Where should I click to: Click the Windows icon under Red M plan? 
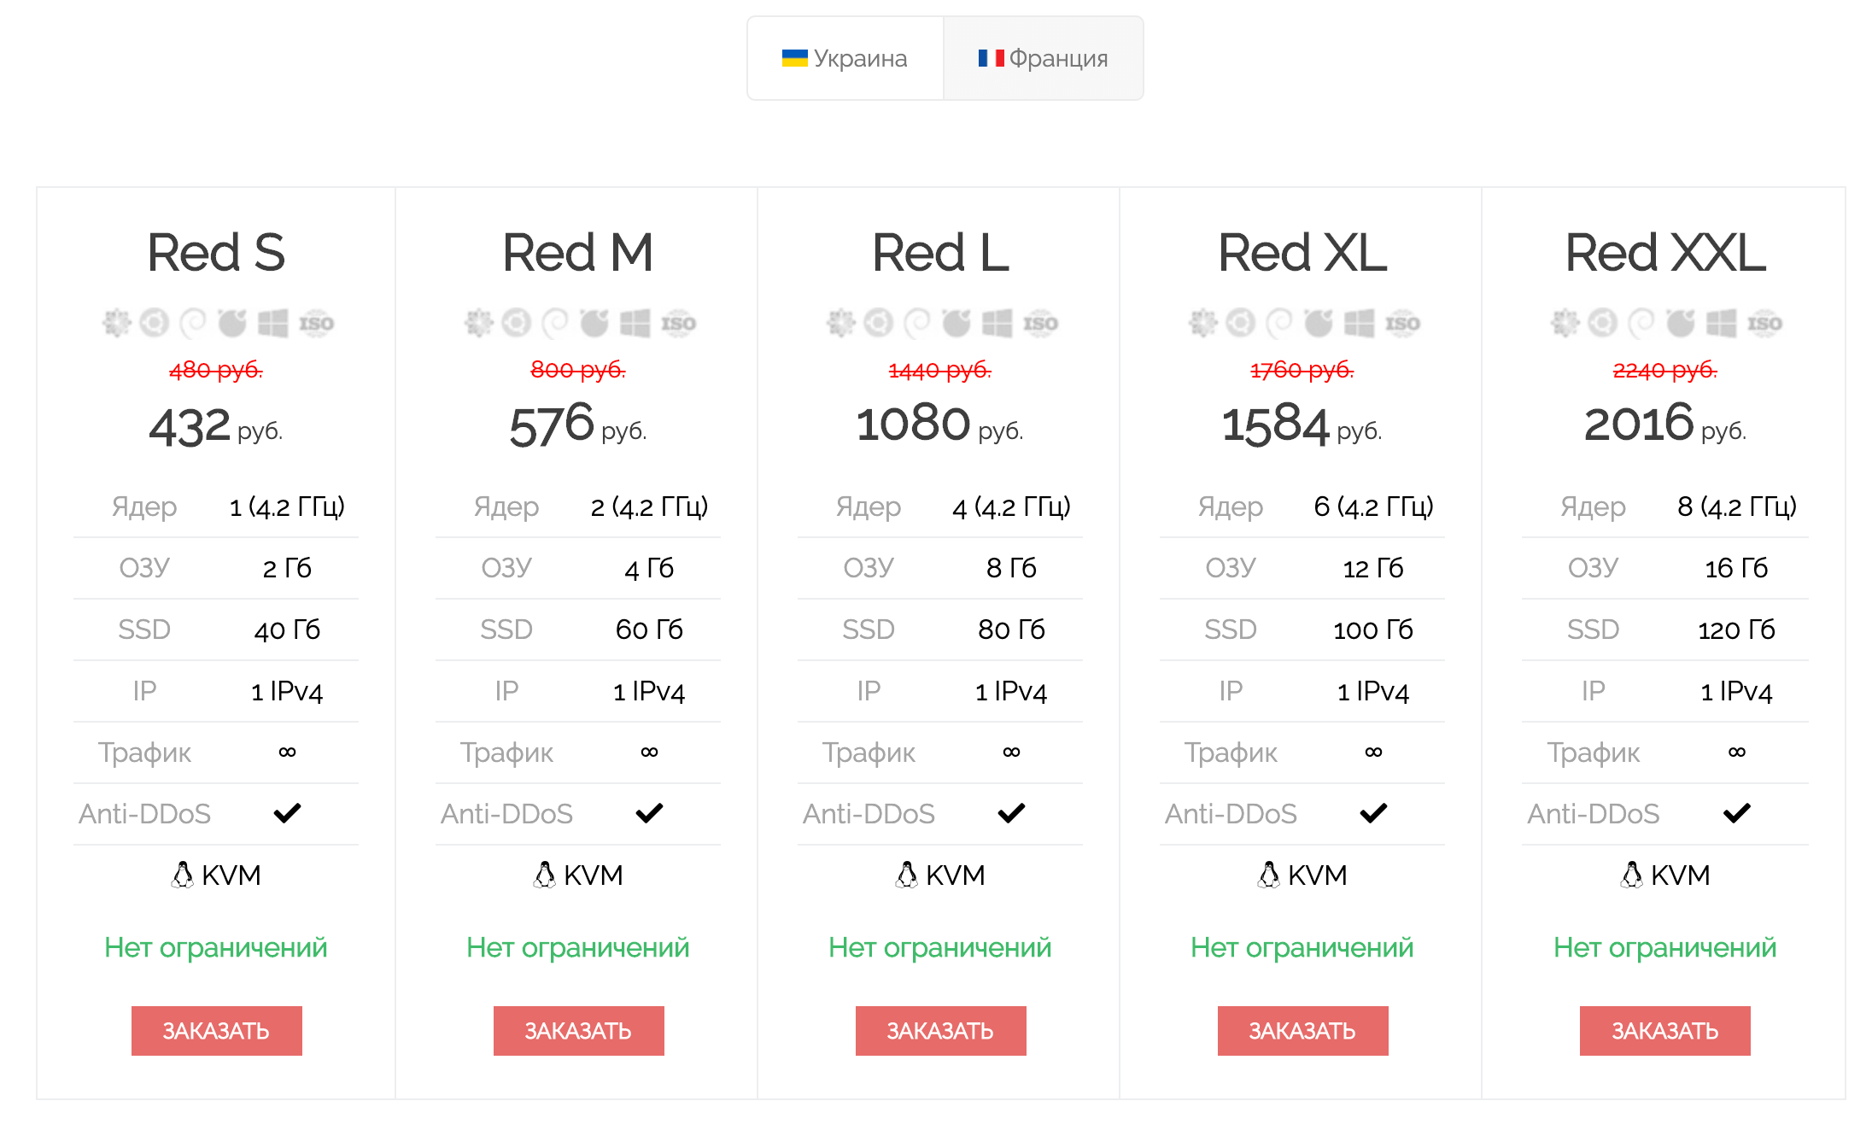point(635,323)
